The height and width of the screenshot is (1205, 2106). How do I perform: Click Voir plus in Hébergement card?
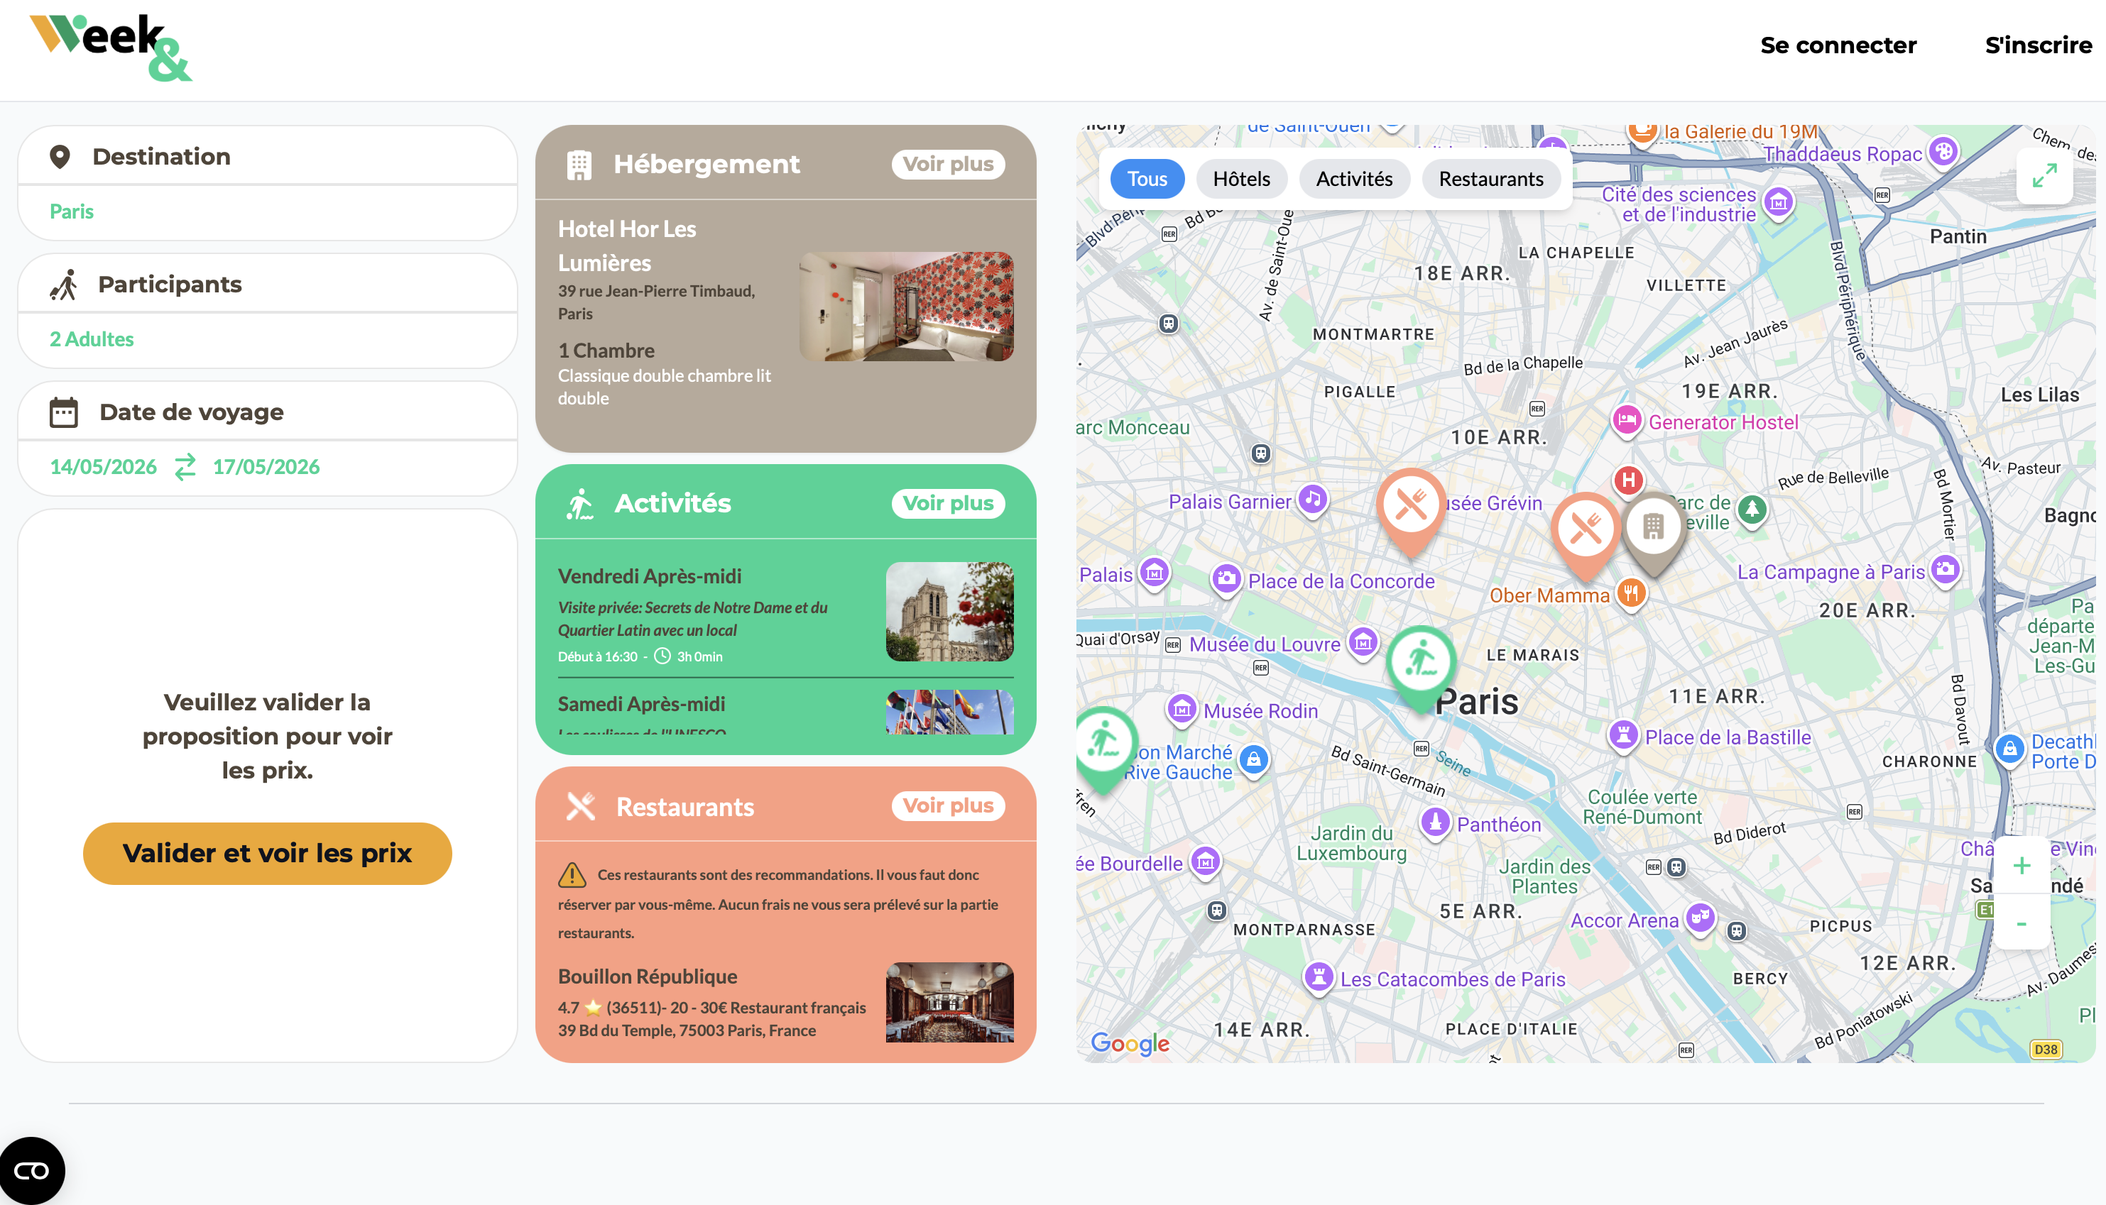coord(948,164)
